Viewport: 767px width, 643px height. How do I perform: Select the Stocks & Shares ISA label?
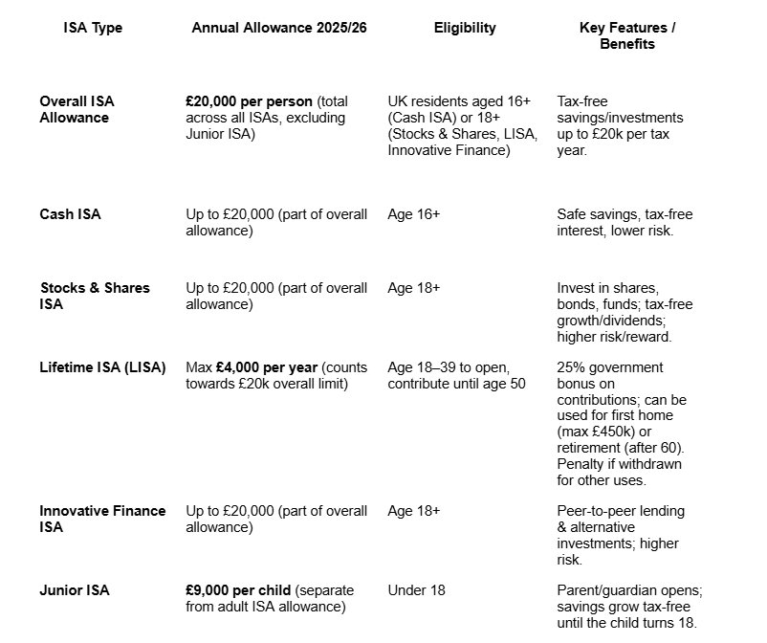pyautogui.click(x=95, y=296)
